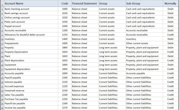The image size is (179, 110).
Task: Click the Long term assets cell for Plant
Action: (112, 56)
